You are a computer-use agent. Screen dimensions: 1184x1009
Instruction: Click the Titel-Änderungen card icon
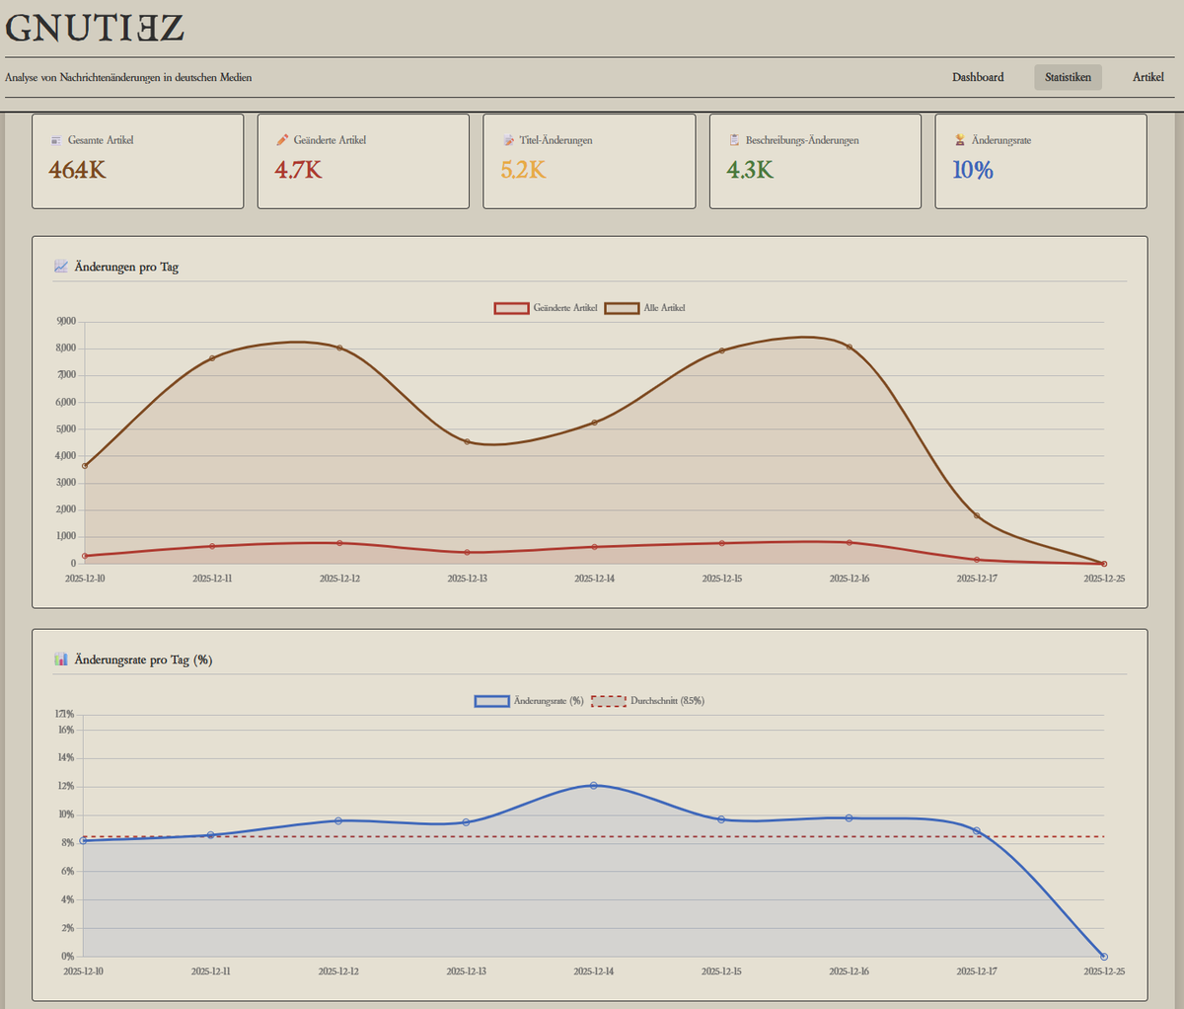click(x=508, y=140)
